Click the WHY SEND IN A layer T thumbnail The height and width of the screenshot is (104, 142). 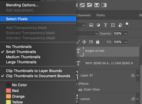coord(78,63)
